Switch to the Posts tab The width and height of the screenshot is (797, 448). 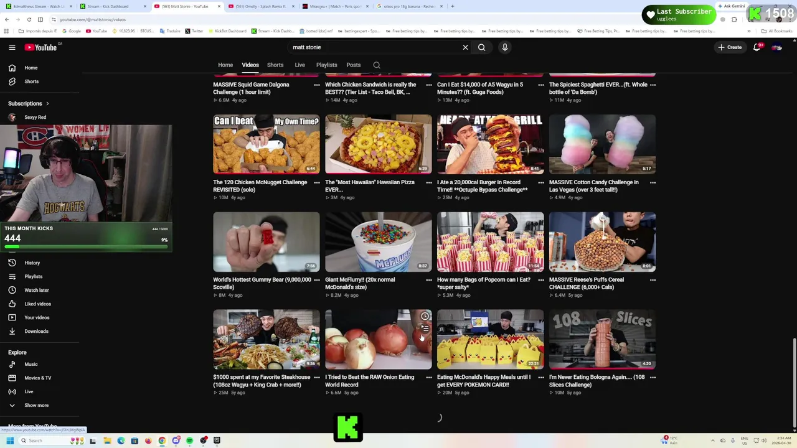[354, 65]
